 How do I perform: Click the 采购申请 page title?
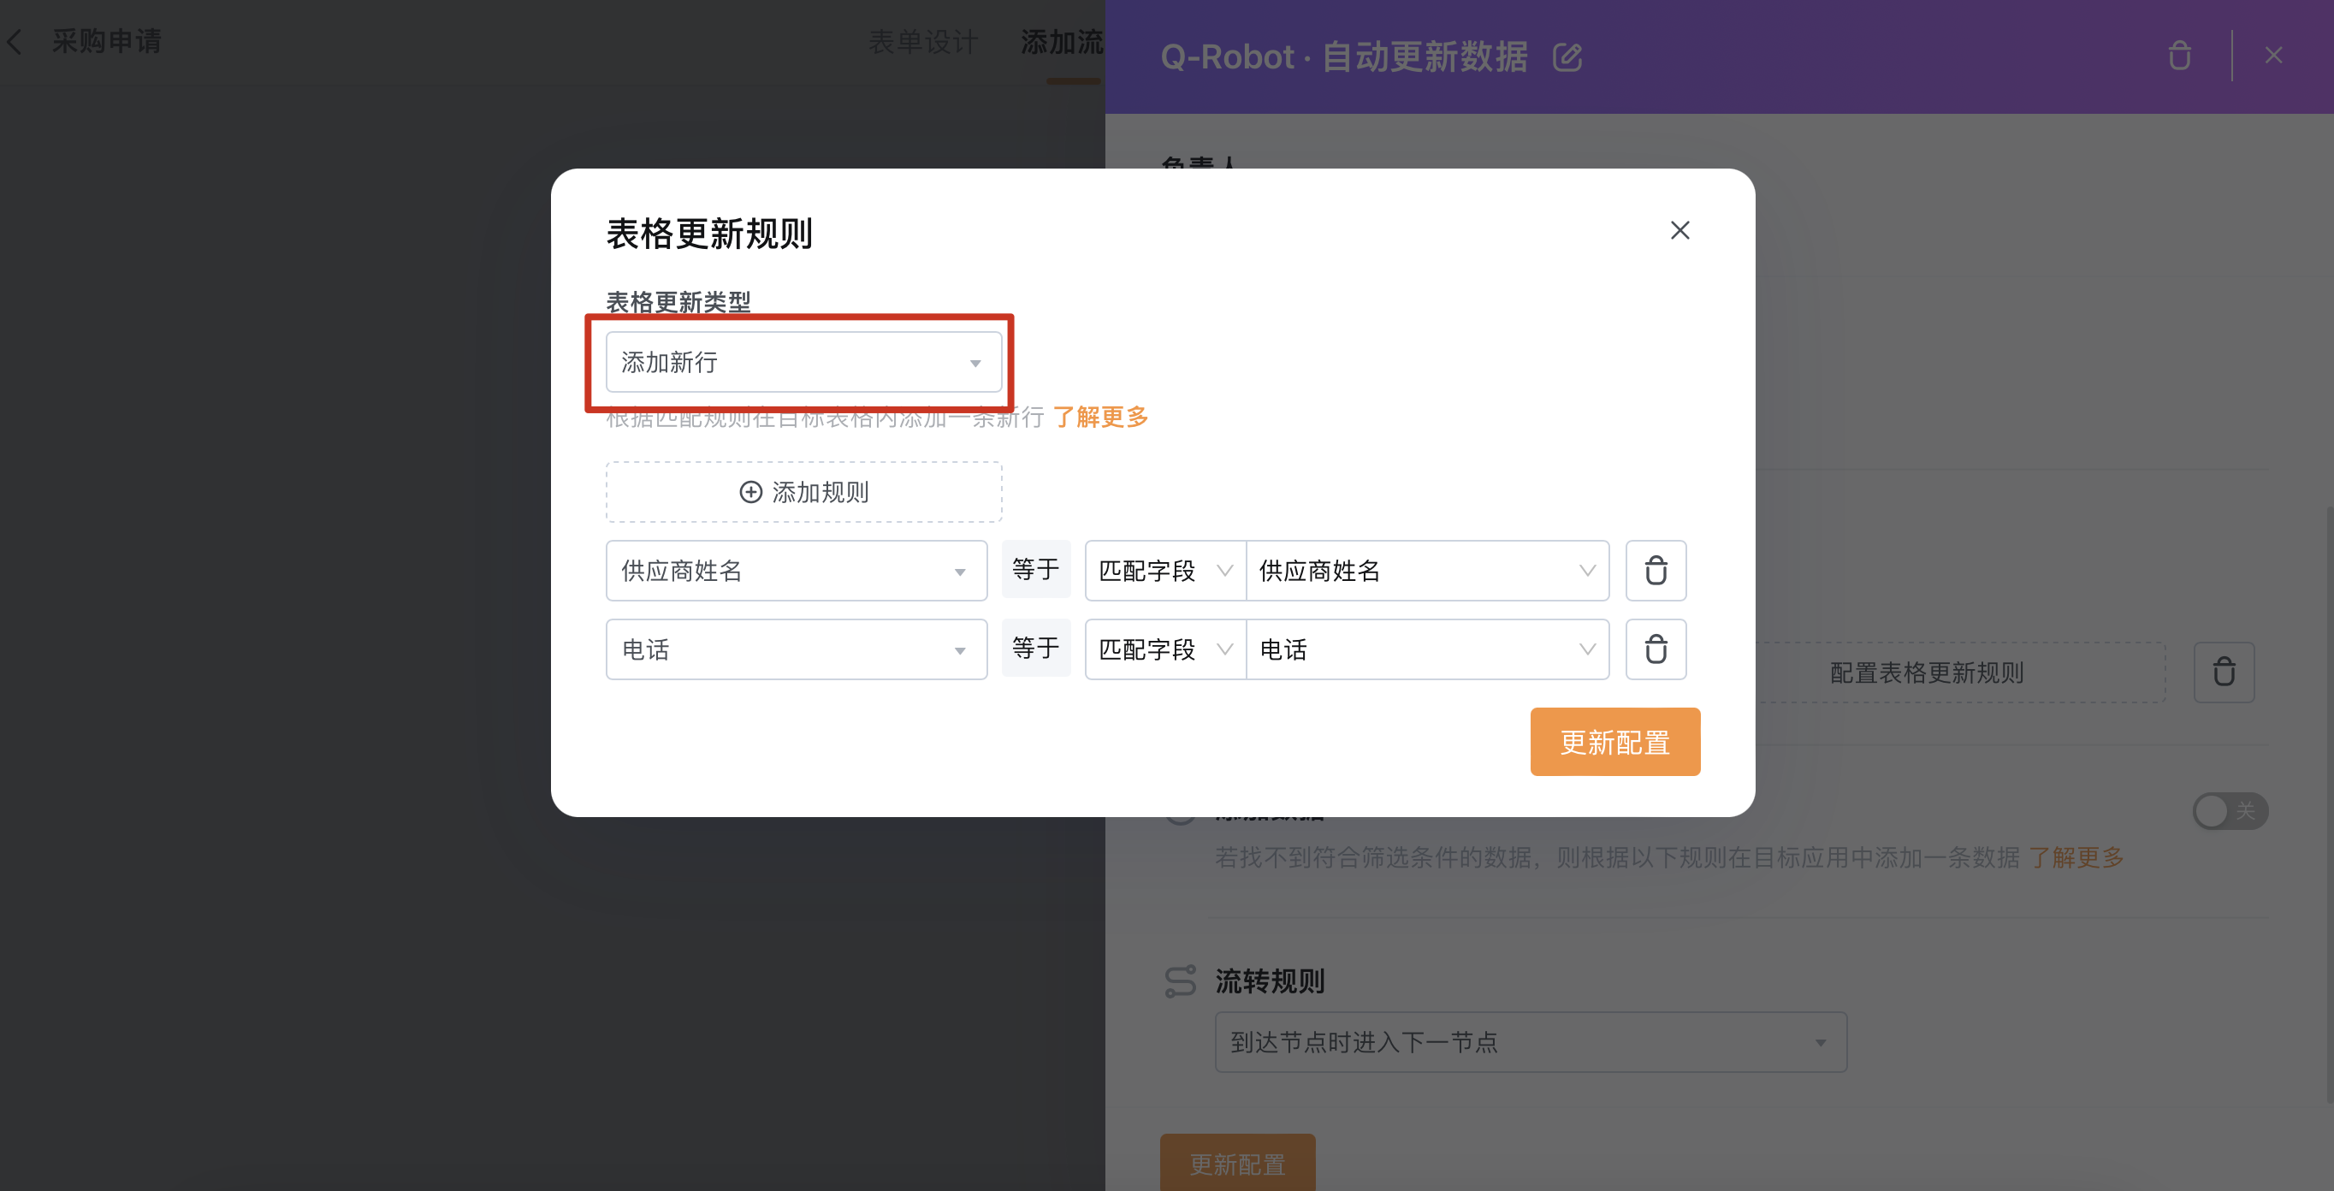[106, 42]
